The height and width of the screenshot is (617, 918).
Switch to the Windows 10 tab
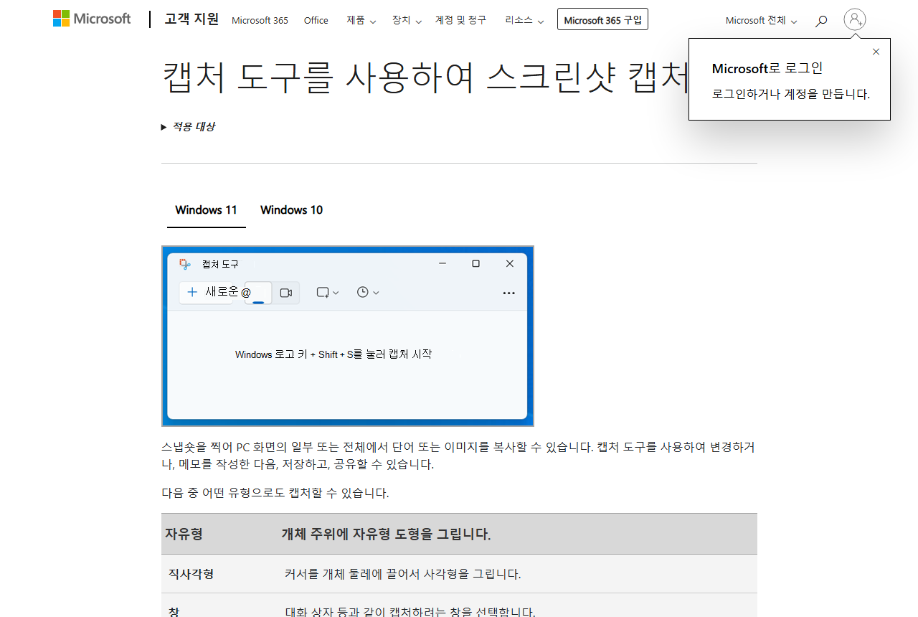point(291,209)
